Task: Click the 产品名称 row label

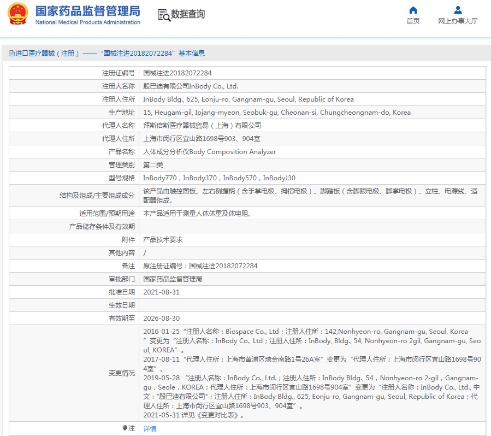Action: coord(121,152)
